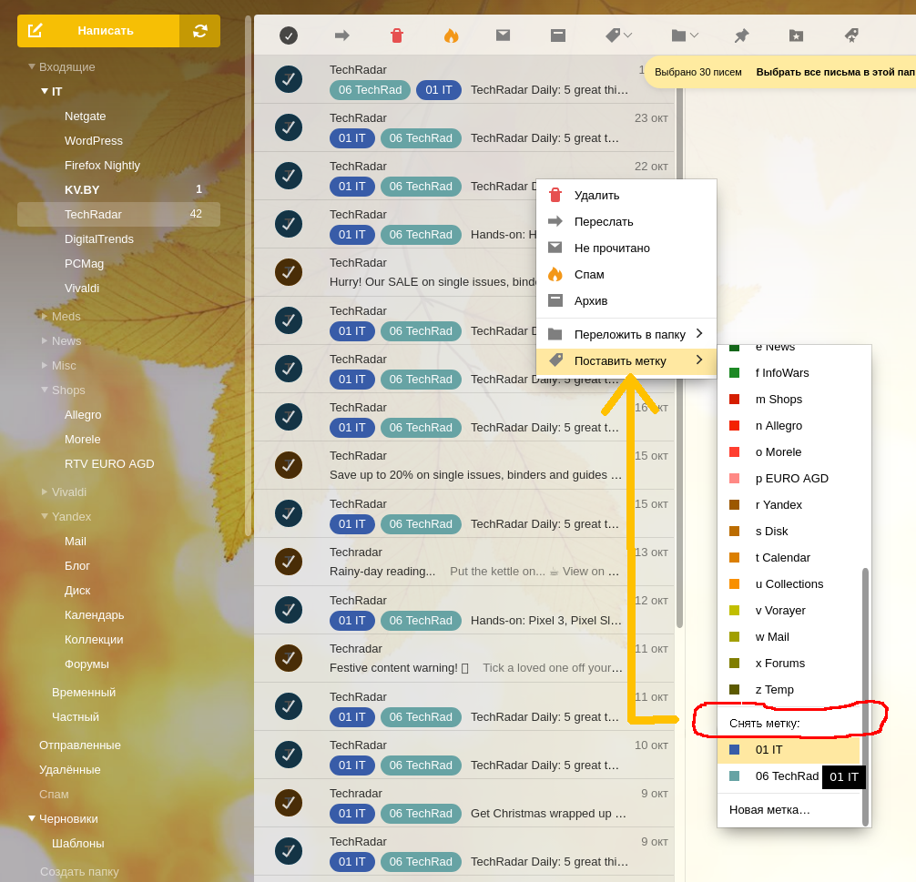Click the pin toolbar icon
The image size is (916, 882).
pyautogui.click(x=741, y=35)
